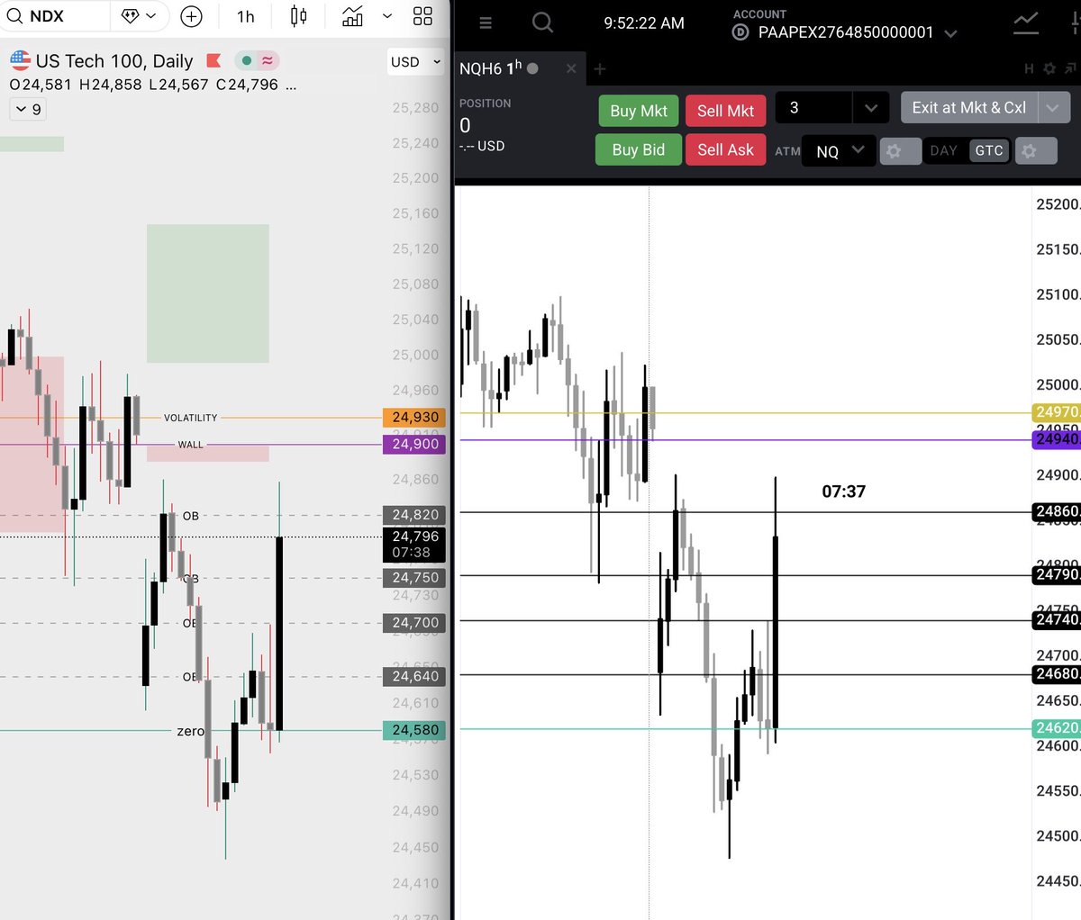This screenshot has width=1081, height=920.
Task: Click the zero line label
Action: [x=190, y=731]
